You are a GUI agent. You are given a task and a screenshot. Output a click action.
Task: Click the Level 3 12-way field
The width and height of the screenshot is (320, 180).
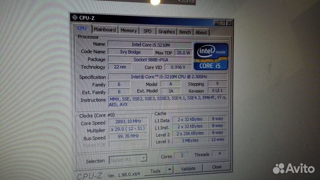tap(217, 139)
